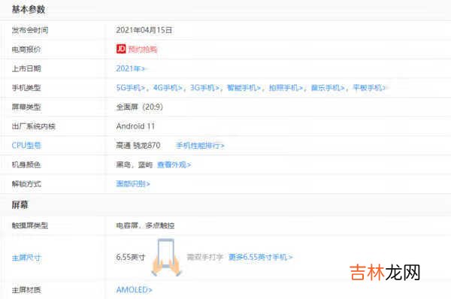Open the 面部识别 unlock link

(133, 184)
